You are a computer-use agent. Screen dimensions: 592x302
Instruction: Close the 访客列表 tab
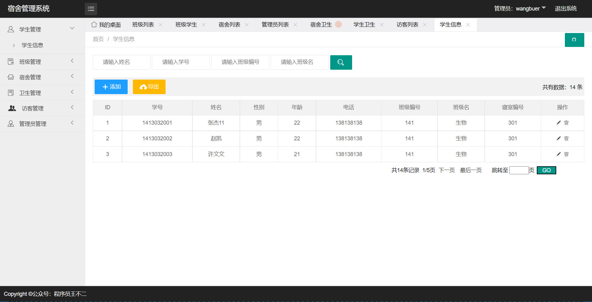click(x=425, y=24)
